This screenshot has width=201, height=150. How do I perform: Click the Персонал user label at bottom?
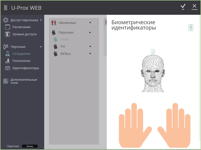click(x=13, y=146)
